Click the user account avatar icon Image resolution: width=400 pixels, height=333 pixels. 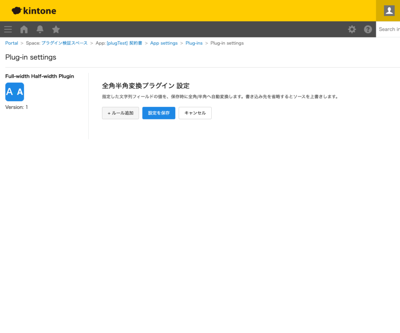(x=388, y=11)
